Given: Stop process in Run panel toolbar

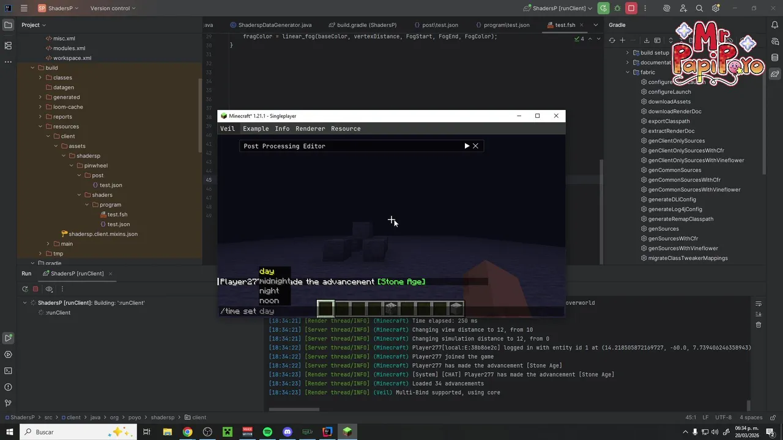Looking at the screenshot, I should pyautogui.click(x=35, y=289).
